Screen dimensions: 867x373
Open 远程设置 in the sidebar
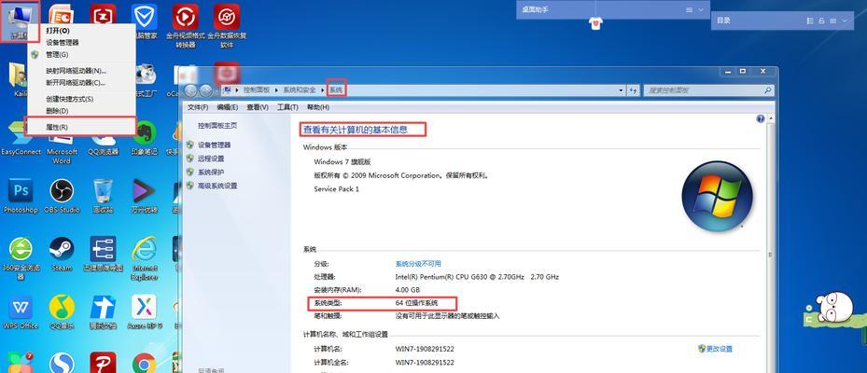(x=211, y=159)
